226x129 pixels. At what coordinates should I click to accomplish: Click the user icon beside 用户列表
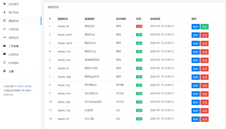pyautogui.click(x=4, y=12)
